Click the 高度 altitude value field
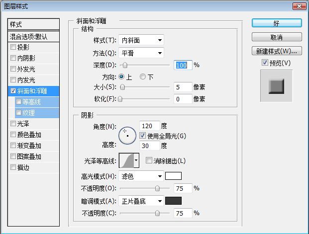This screenshot has width=309, height=234. 149,146
